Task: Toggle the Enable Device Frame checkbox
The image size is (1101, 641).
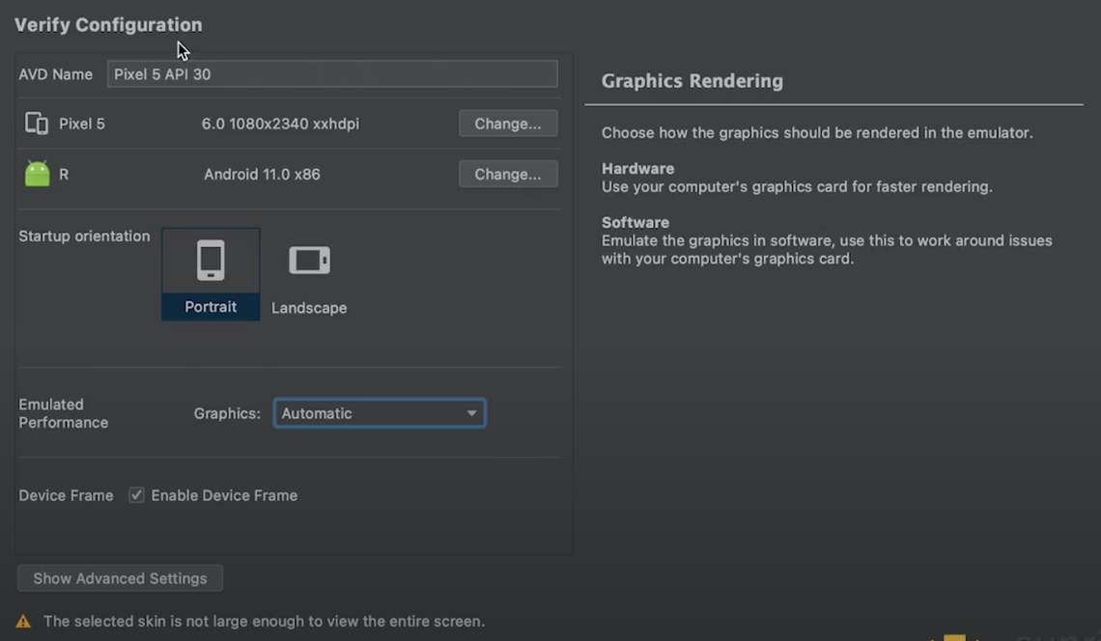Action: (136, 495)
